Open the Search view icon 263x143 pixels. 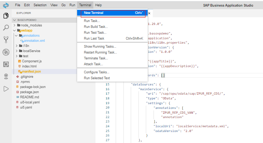click(6, 27)
